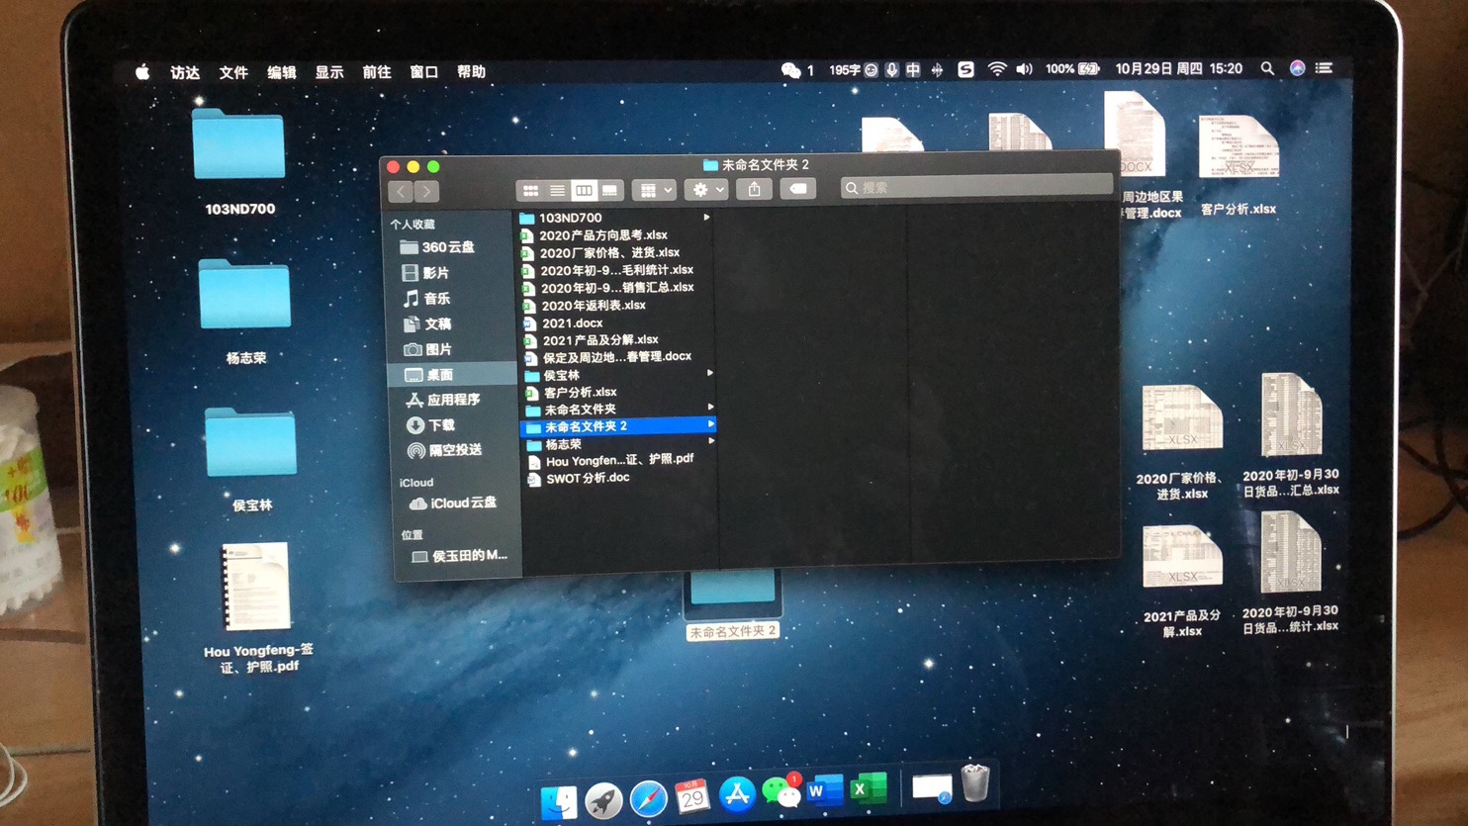Image resolution: width=1468 pixels, height=826 pixels.
Task: Expand the 侯宝林 folder arrow in the list
Action: point(710,373)
